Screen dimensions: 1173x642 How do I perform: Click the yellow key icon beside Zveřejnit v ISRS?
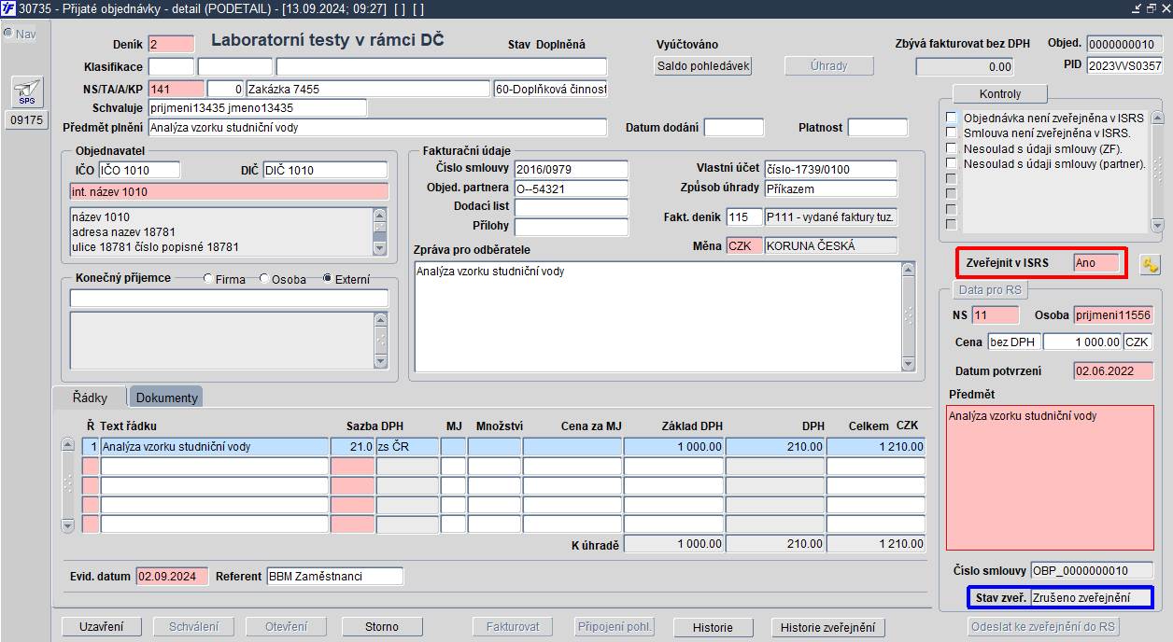tap(1150, 264)
